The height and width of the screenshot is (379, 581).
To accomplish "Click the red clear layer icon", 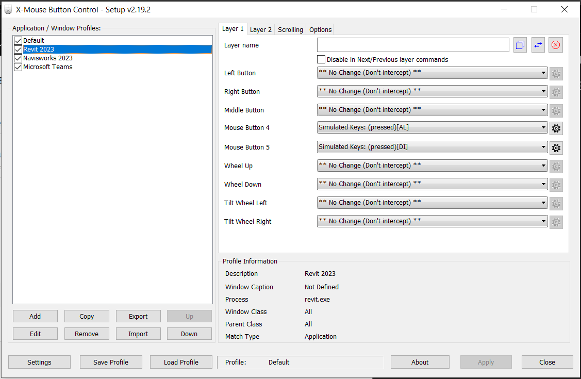I will pos(556,45).
